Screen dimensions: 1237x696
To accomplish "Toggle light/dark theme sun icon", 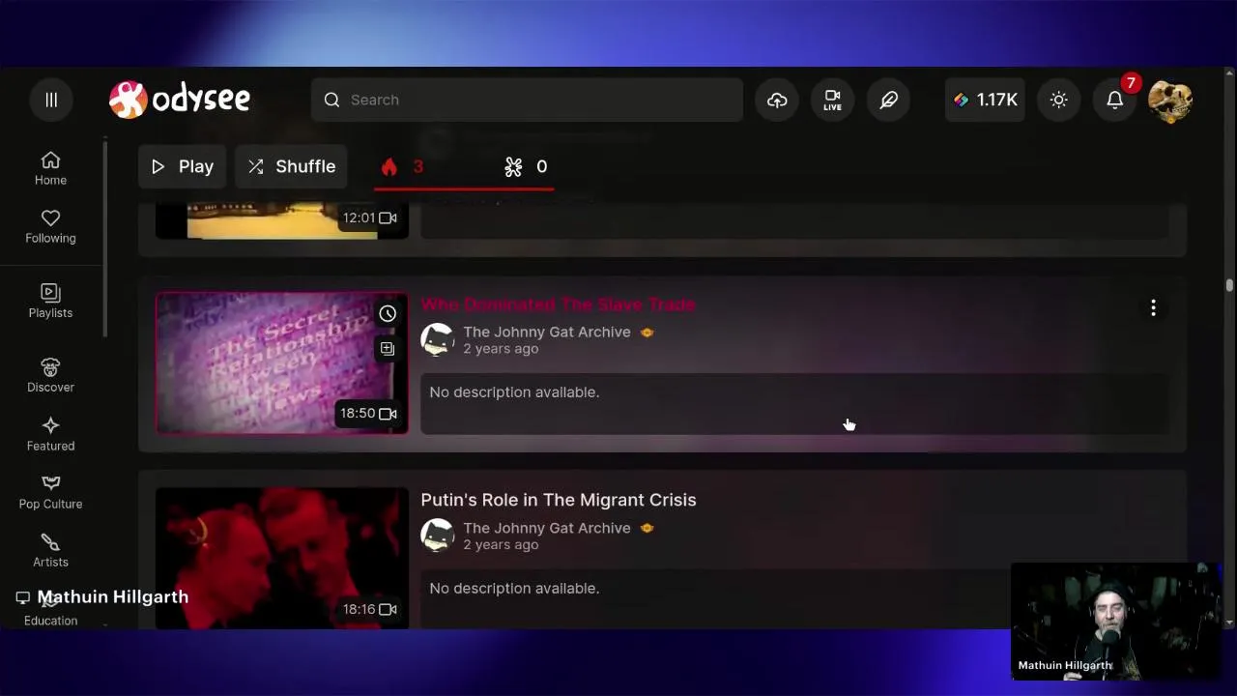I will point(1059,100).
